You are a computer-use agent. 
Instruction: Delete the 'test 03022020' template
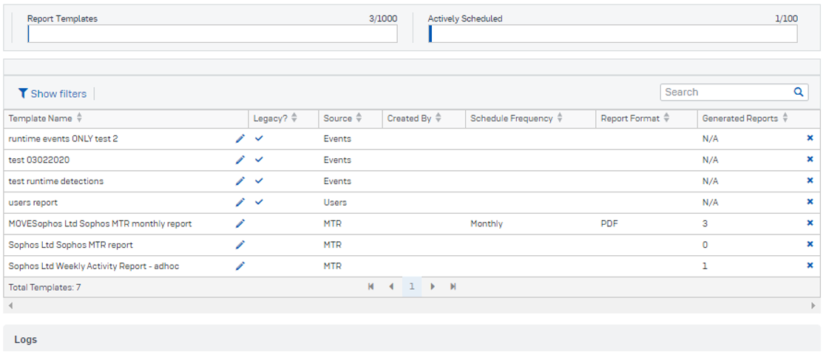tap(810, 160)
